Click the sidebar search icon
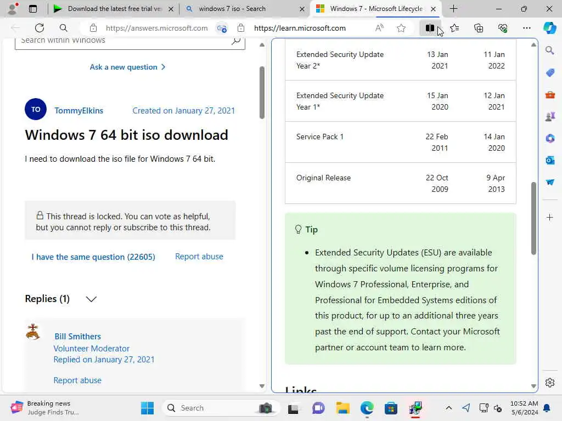This screenshot has width=562, height=421. [x=549, y=50]
